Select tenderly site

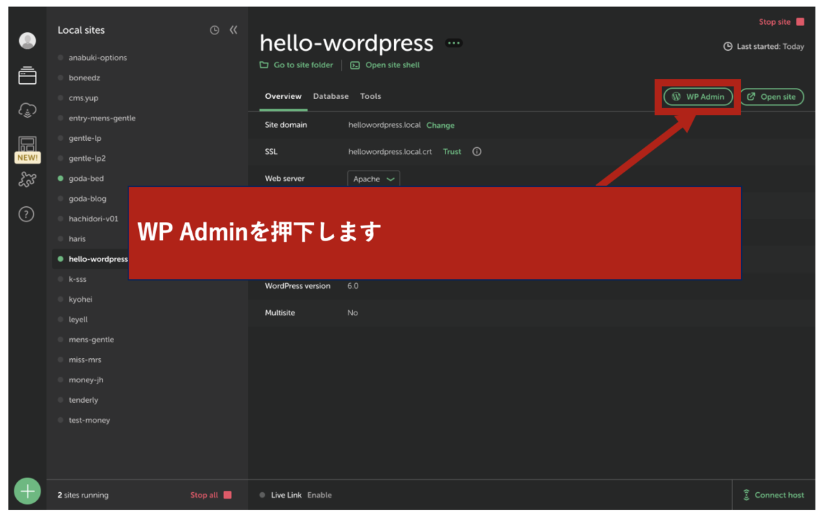[83, 399]
